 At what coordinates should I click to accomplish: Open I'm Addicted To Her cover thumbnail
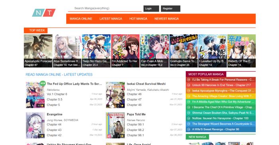pos(125,51)
